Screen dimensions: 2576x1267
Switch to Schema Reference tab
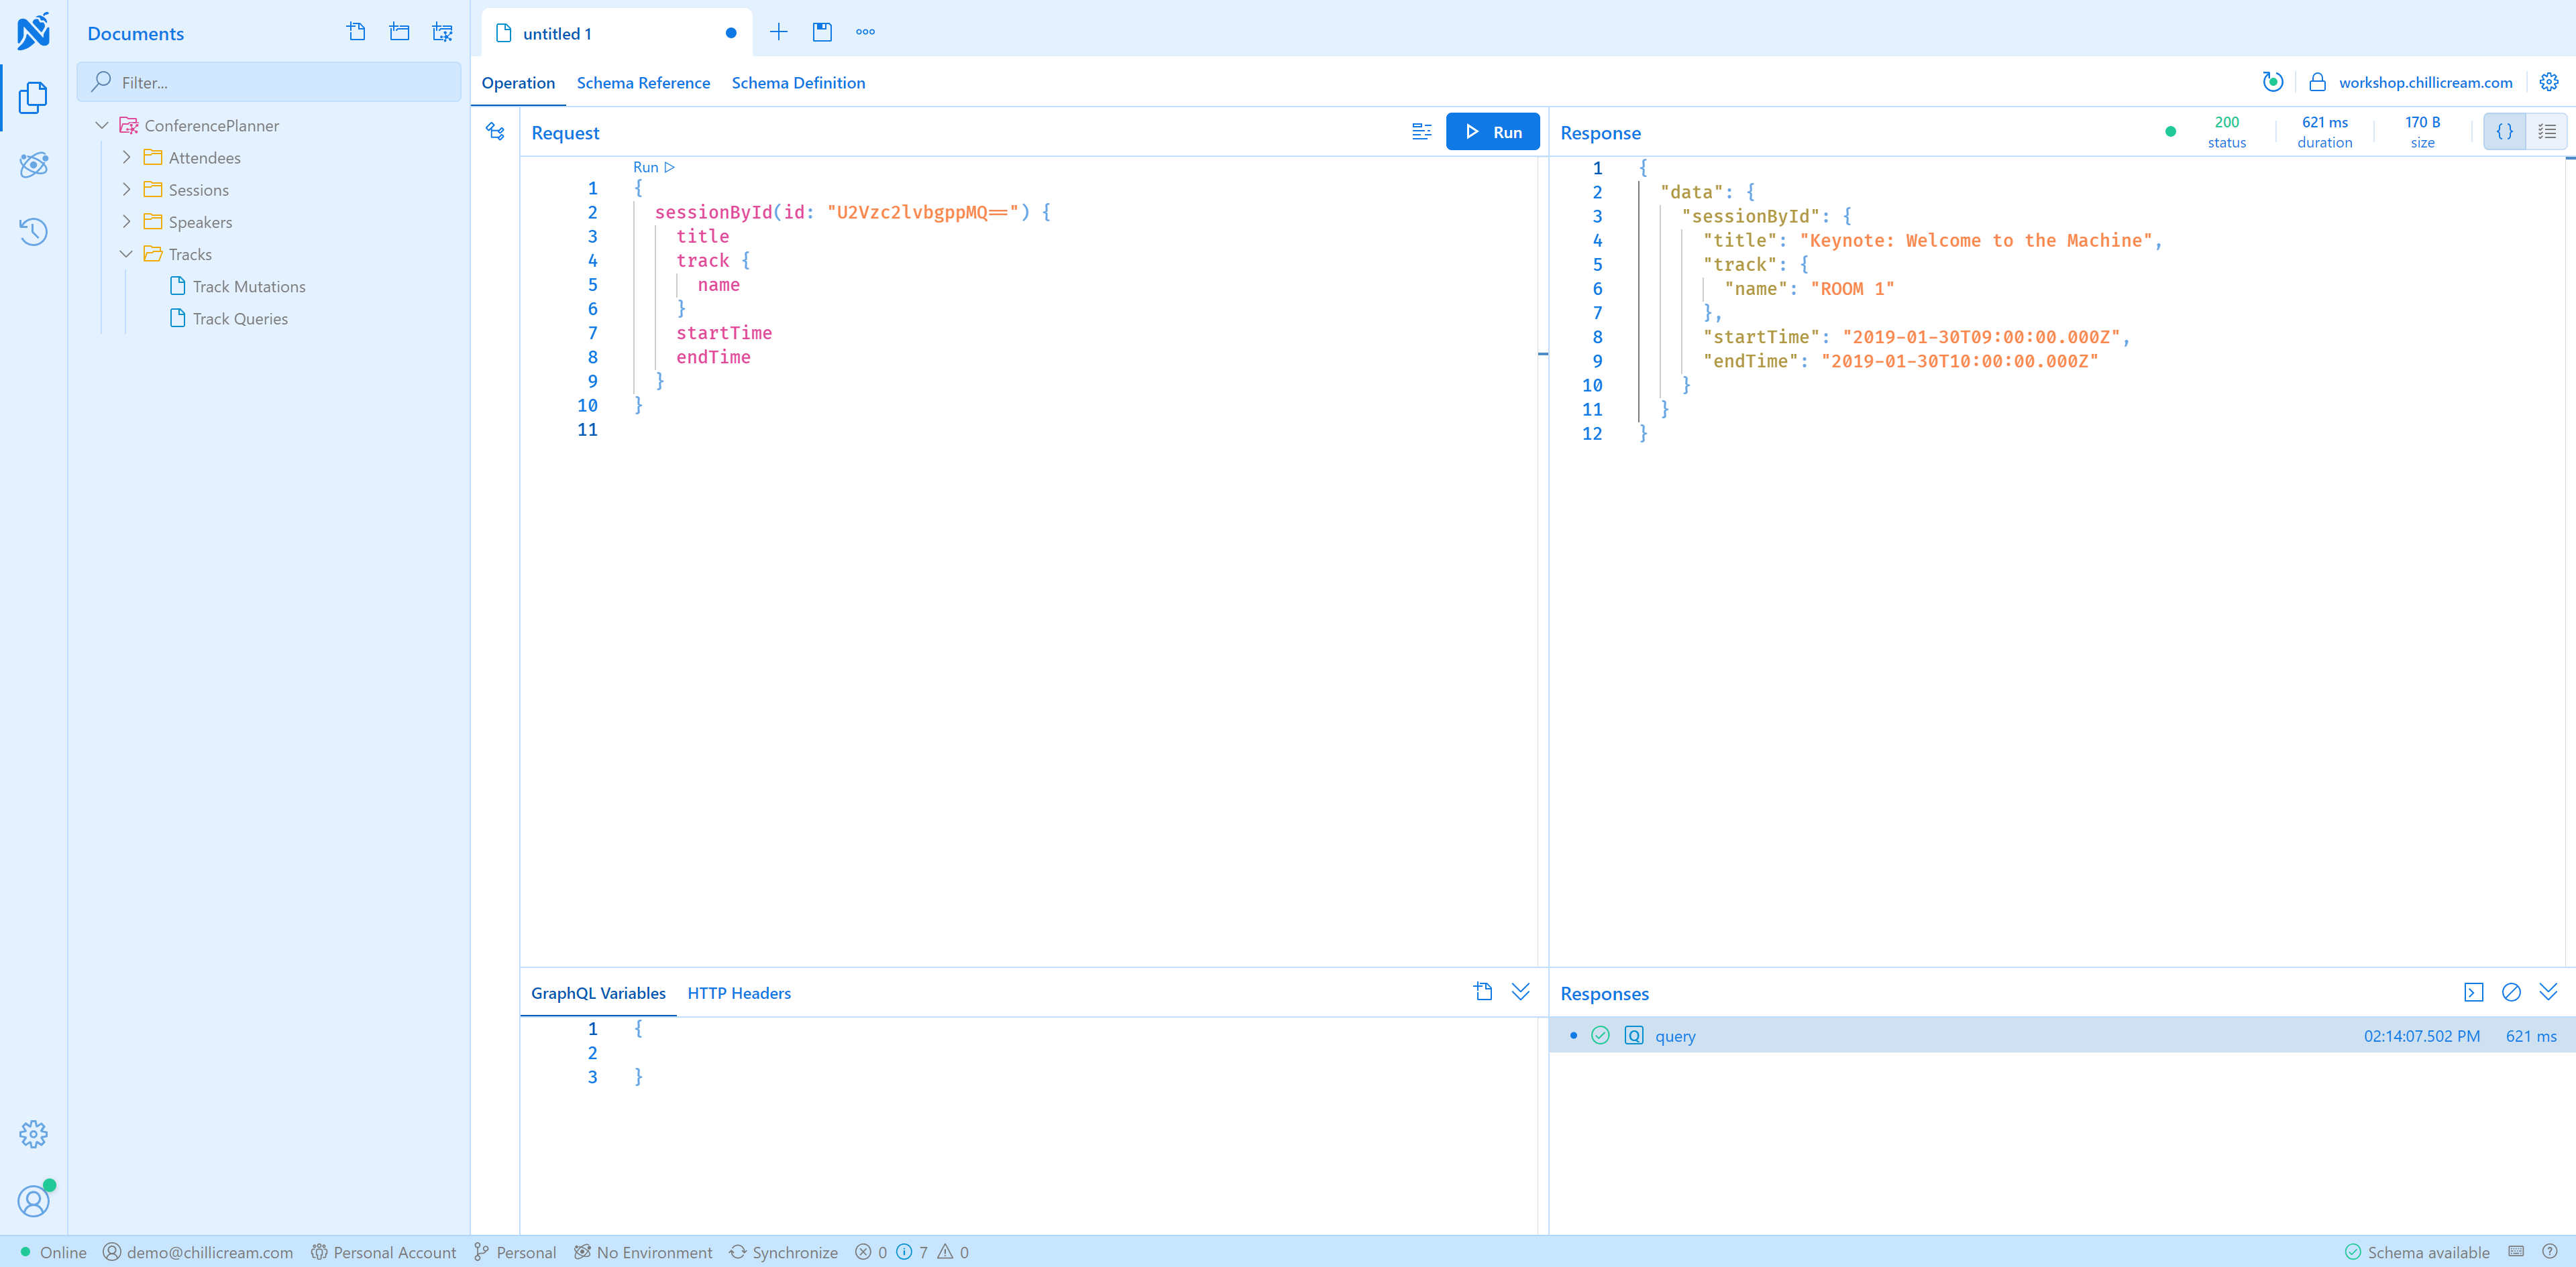[643, 83]
